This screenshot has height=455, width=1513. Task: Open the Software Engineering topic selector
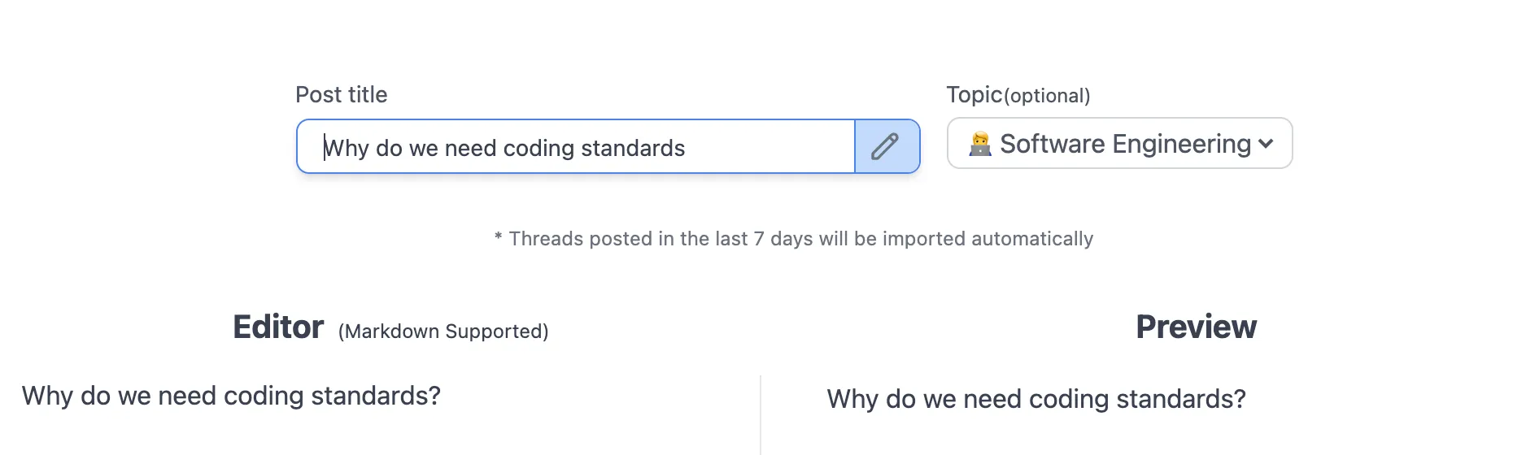[x=1119, y=143]
